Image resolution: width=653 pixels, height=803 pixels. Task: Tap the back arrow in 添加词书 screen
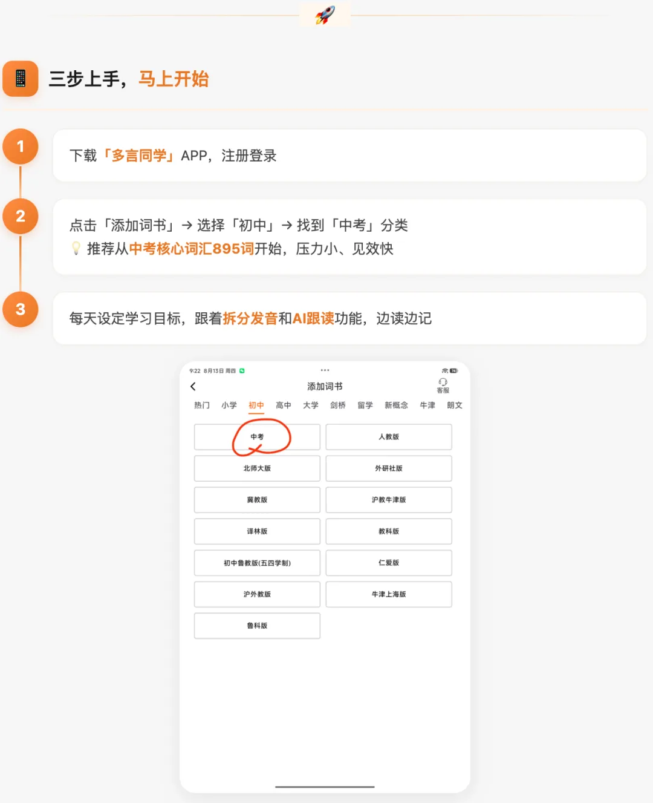pos(193,386)
